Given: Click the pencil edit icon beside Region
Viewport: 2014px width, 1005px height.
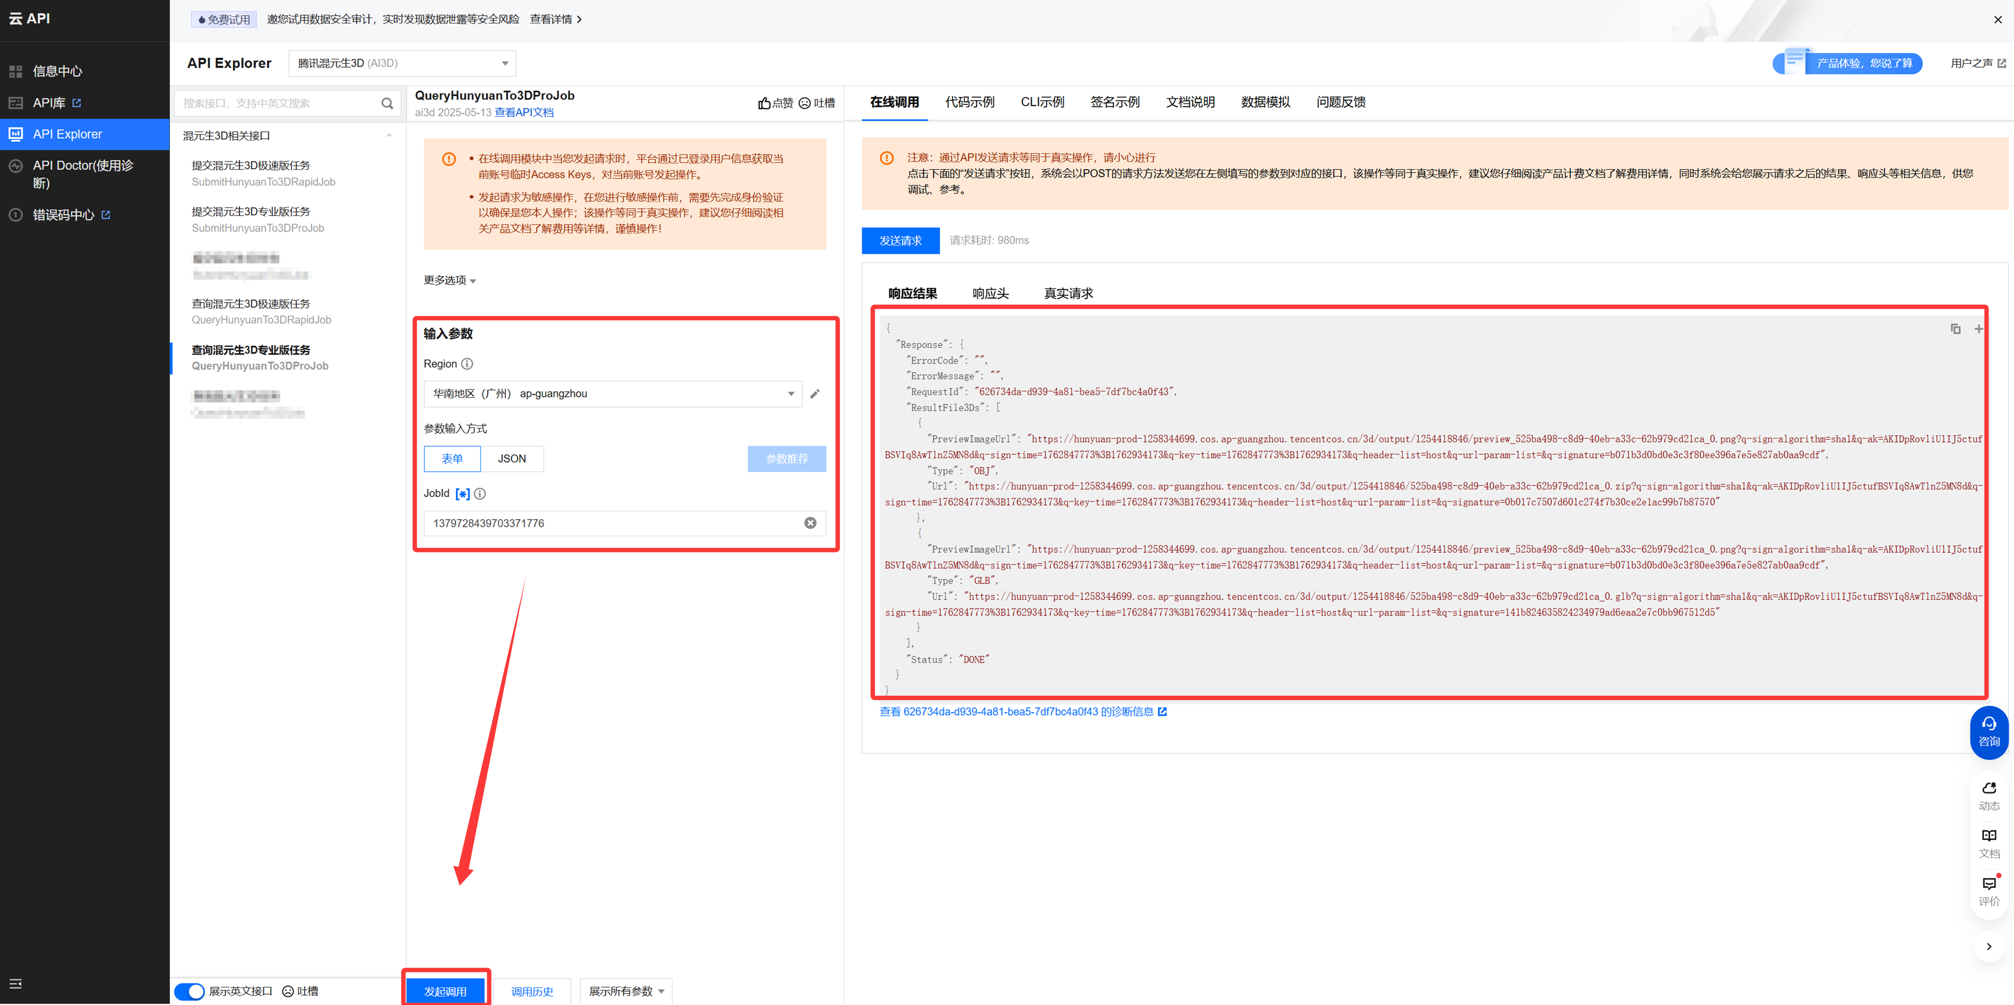Looking at the screenshot, I should tap(815, 394).
